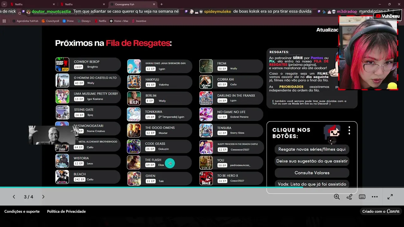This screenshot has width=404, height=227.
Task: Click the Tensura poster thumbnail
Action: click(206, 131)
